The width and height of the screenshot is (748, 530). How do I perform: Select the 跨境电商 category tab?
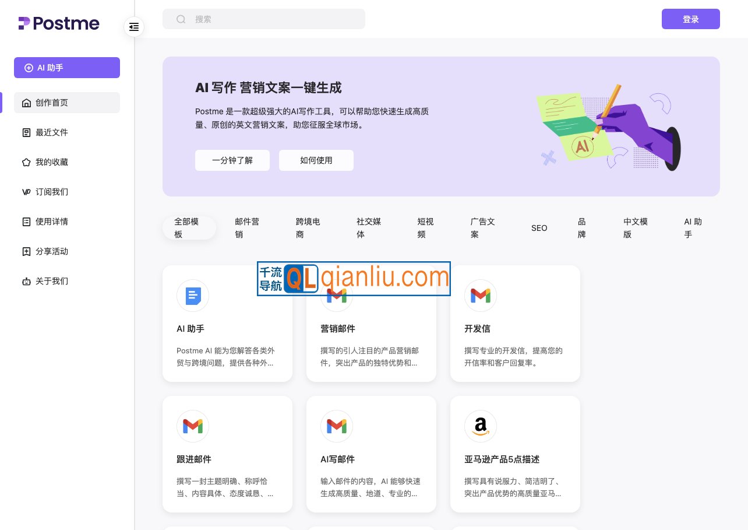pyautogui.click(x=308, y=228)
